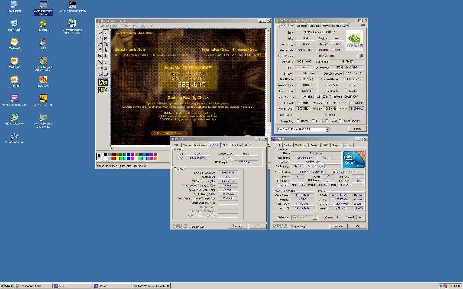Click Validate in the CPU-Z processor window
The image size is (463, 289).
coord(338,226)
